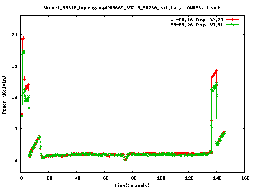253x189 pixels.
Task: Click the plot title naming Skynet_58318_hydrogang4206669 file
Action: tap(132, 8)
